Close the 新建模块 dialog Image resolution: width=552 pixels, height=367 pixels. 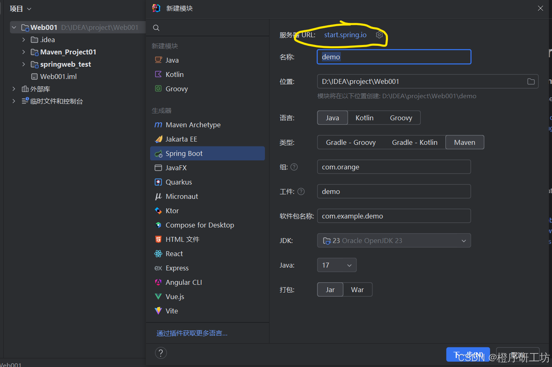(541, 8)
